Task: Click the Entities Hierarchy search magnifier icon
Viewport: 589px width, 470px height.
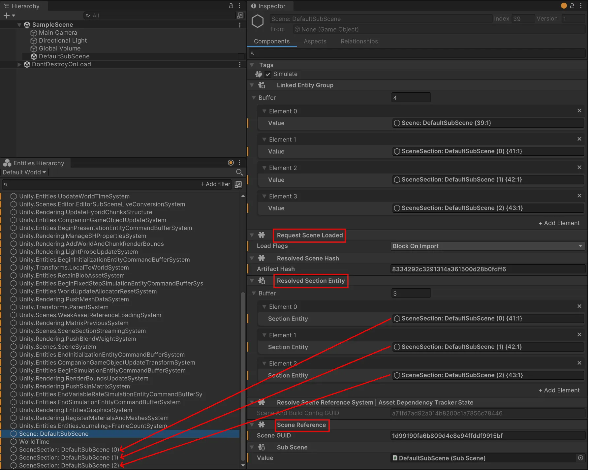Action: pyautogui.click(x=239, y=172)
